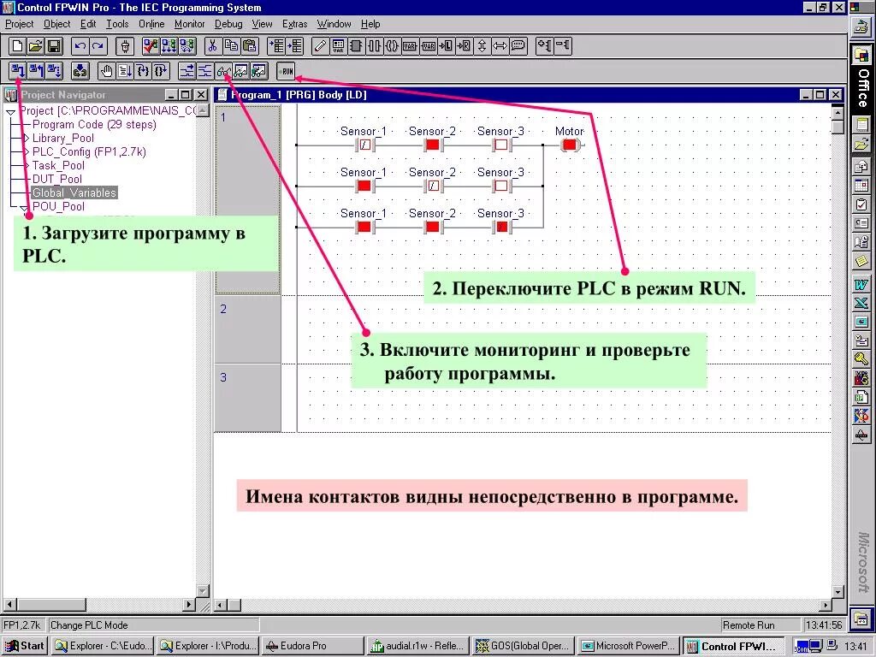Open the variable table VAR grid icon

[x=338, y=46]
